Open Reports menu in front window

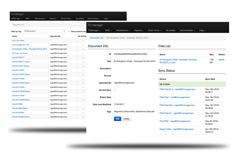139,30
